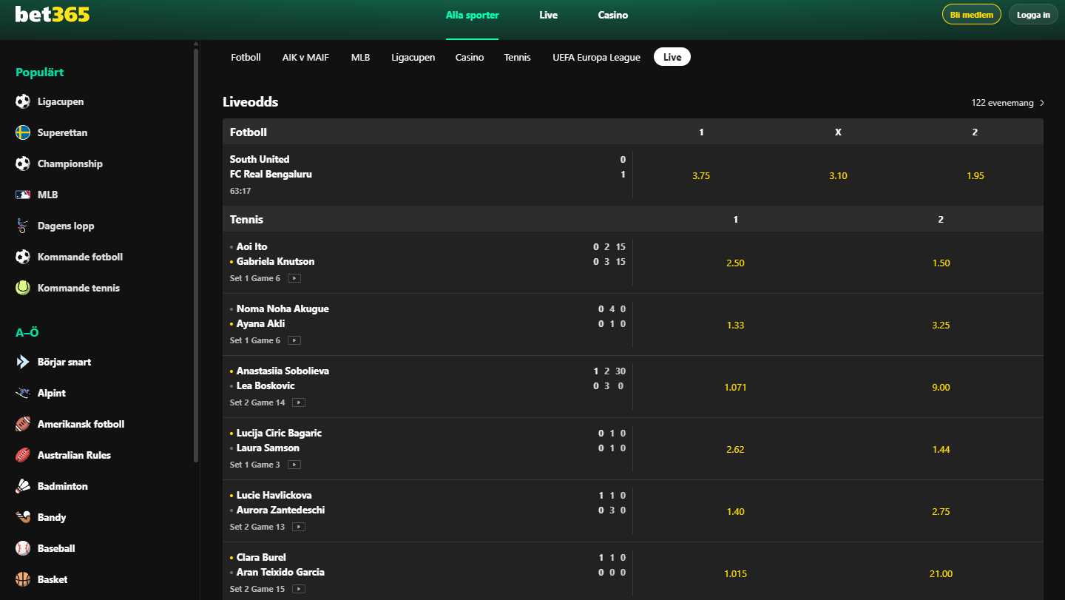1065x600 pixels.
Task: Select the Casino category pill
Action: click(x=470, y=57)
